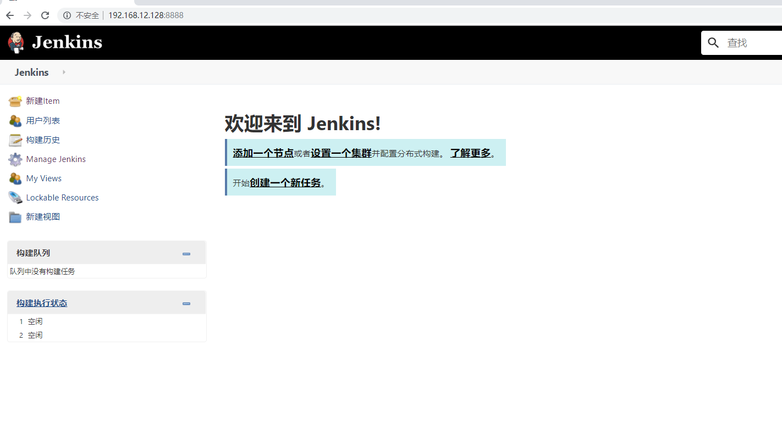
Task: Click executor 1 空闲 row
Action: [x=107, y=321]
